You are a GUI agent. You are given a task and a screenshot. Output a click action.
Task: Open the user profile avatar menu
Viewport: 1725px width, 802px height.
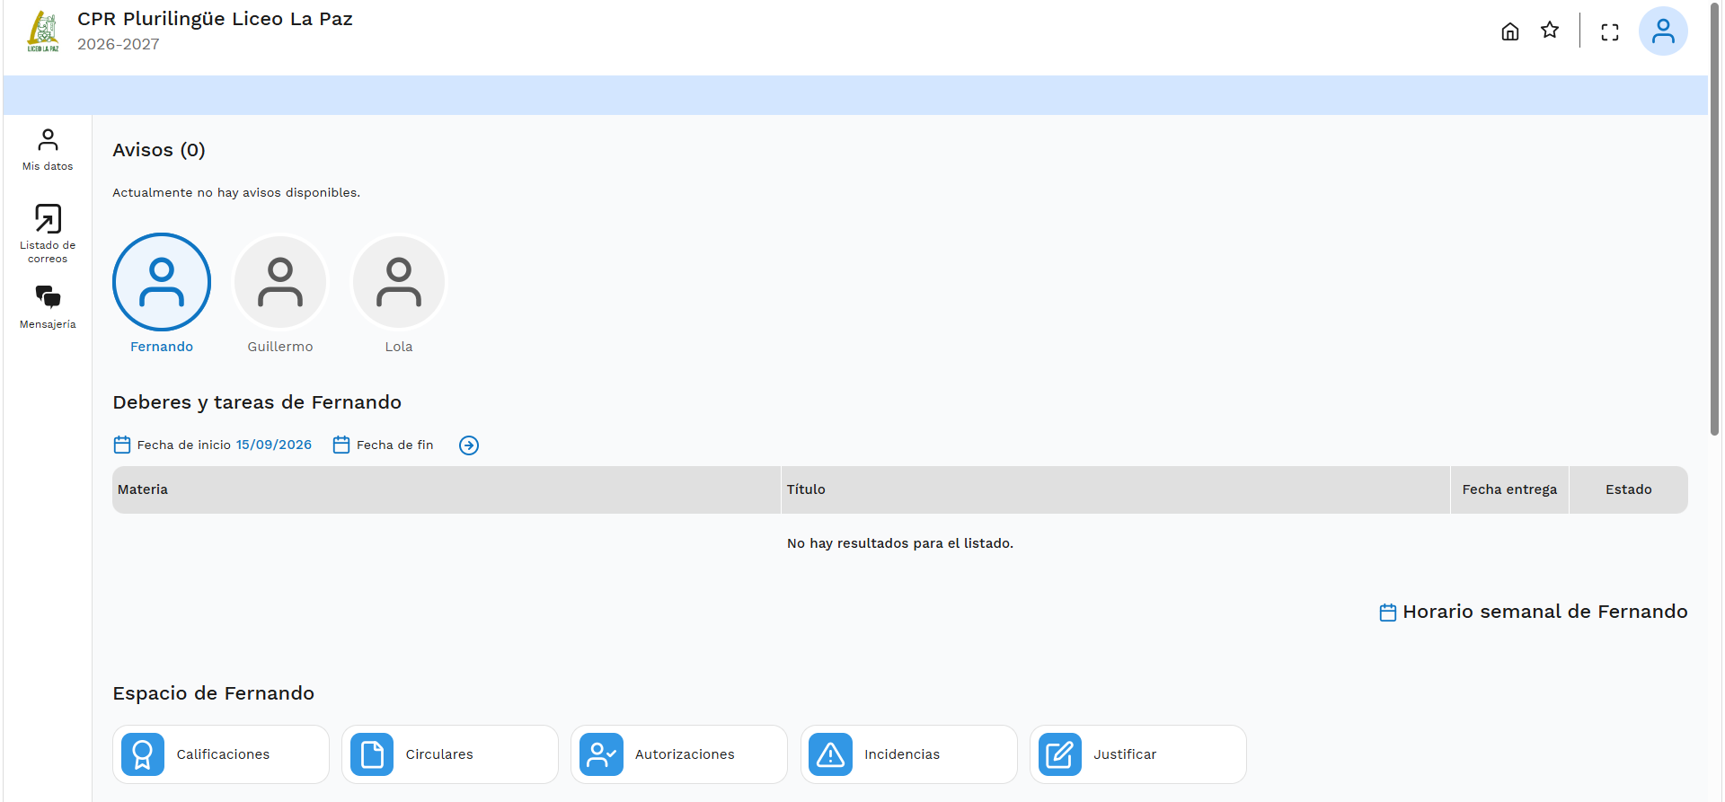click(1663, 31)
